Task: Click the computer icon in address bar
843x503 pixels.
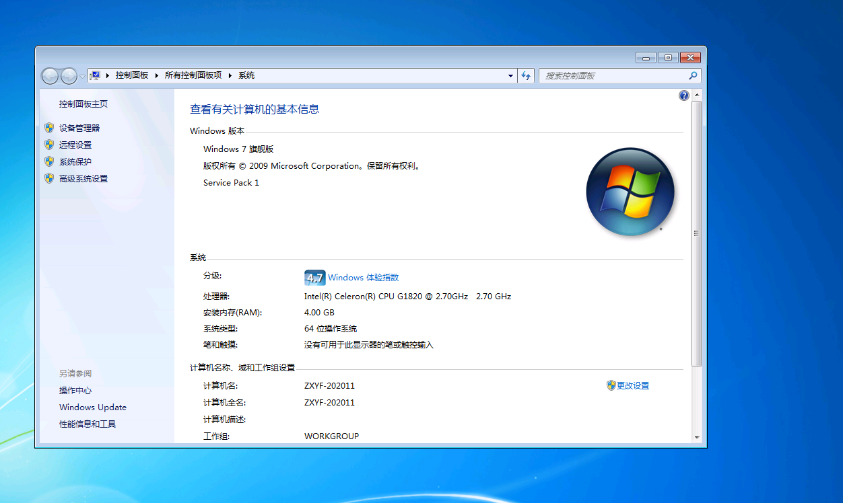Action: point(96,75)
